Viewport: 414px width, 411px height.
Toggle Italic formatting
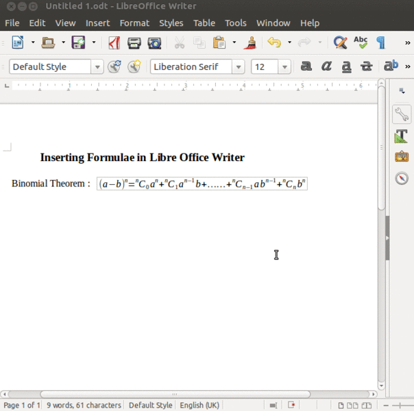click(326, 66)
